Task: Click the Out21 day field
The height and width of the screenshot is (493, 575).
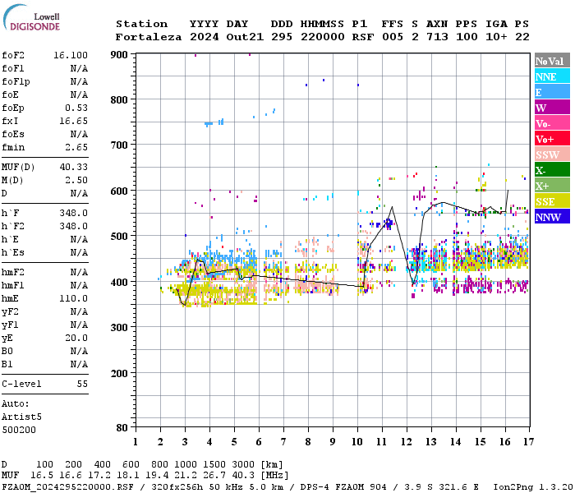Action: tap(245, 37)
